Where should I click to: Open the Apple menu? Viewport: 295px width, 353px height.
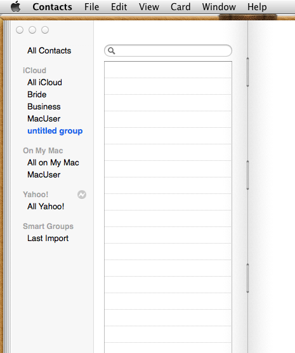(x=16, y=6)
